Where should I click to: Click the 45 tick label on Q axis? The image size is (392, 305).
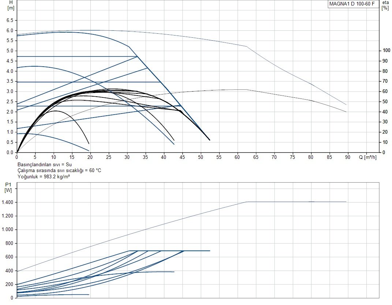[x=182, y=157]
